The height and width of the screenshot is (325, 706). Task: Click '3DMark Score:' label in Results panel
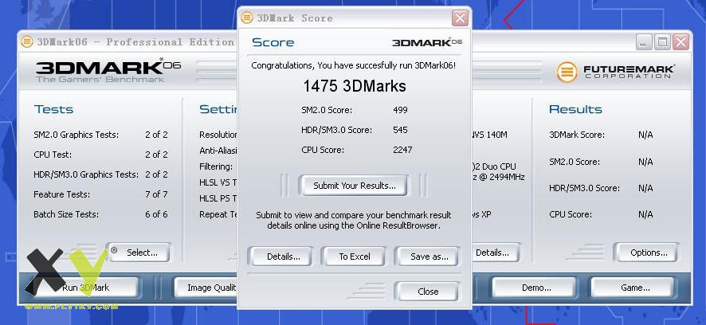577,135
